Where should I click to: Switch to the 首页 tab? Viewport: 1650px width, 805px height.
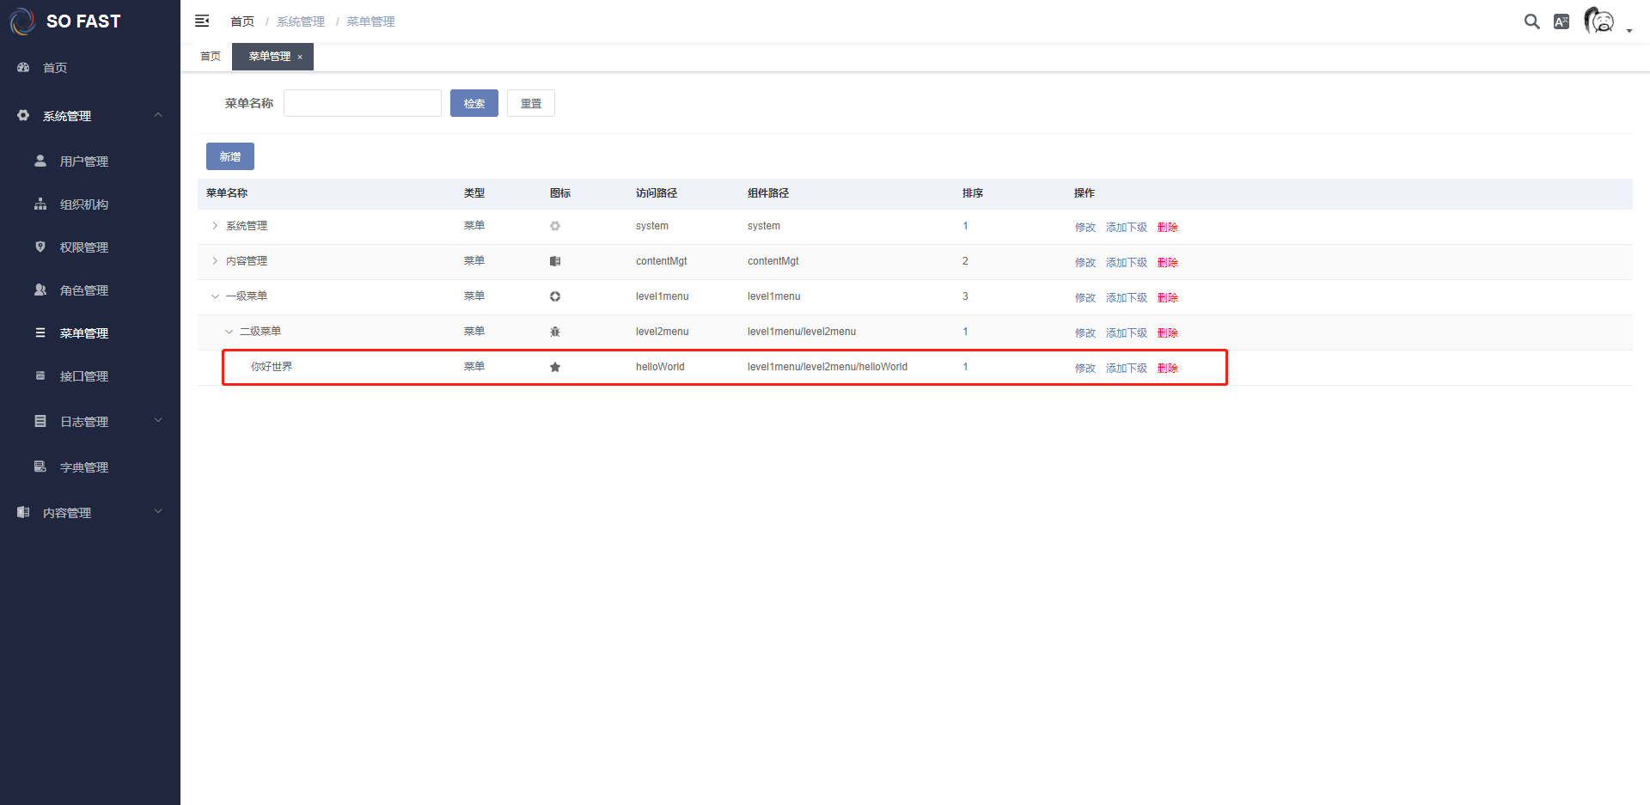211,57
